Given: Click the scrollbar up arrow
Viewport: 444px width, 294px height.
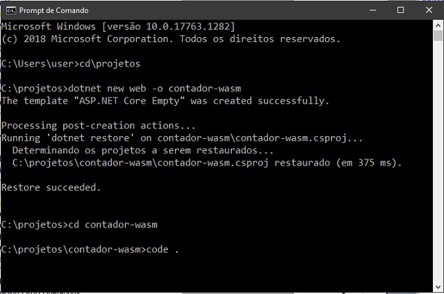Looking at the screenshot, I should click(438, 25).
